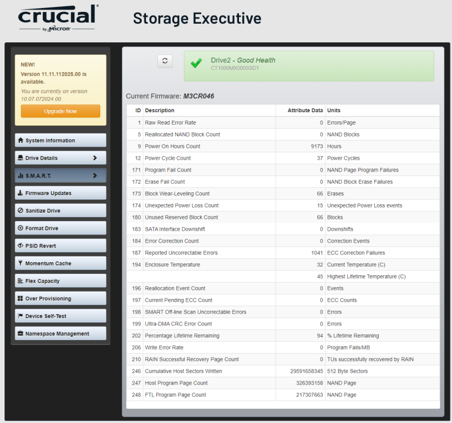Expand the S.M.A.R.T. chevron arrow

click(x=95, y=175)
